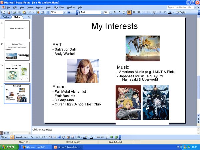
Task: Toggle Show/Hide Grid
Action: coord(48,12)
